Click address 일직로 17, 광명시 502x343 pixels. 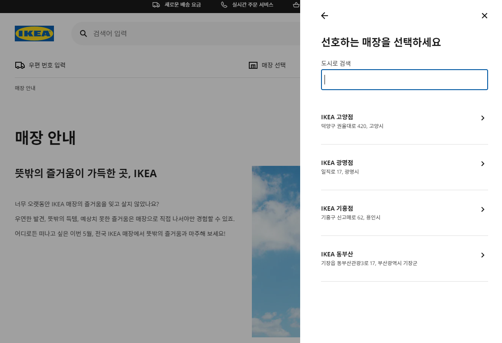(x=340, y=172)
